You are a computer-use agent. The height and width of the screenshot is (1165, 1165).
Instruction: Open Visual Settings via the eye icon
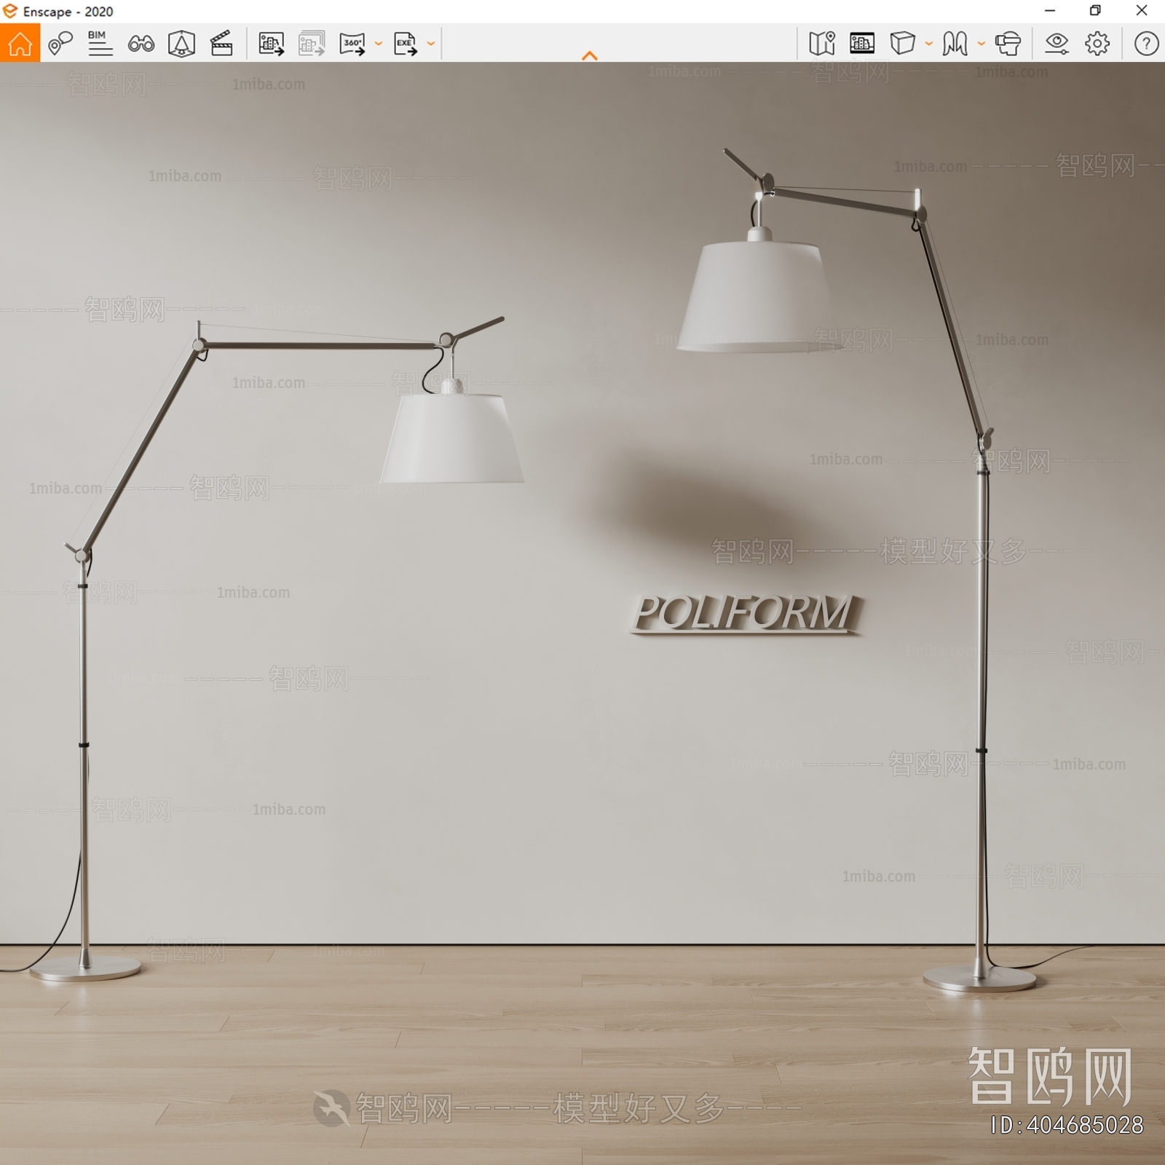point(1056,44)
